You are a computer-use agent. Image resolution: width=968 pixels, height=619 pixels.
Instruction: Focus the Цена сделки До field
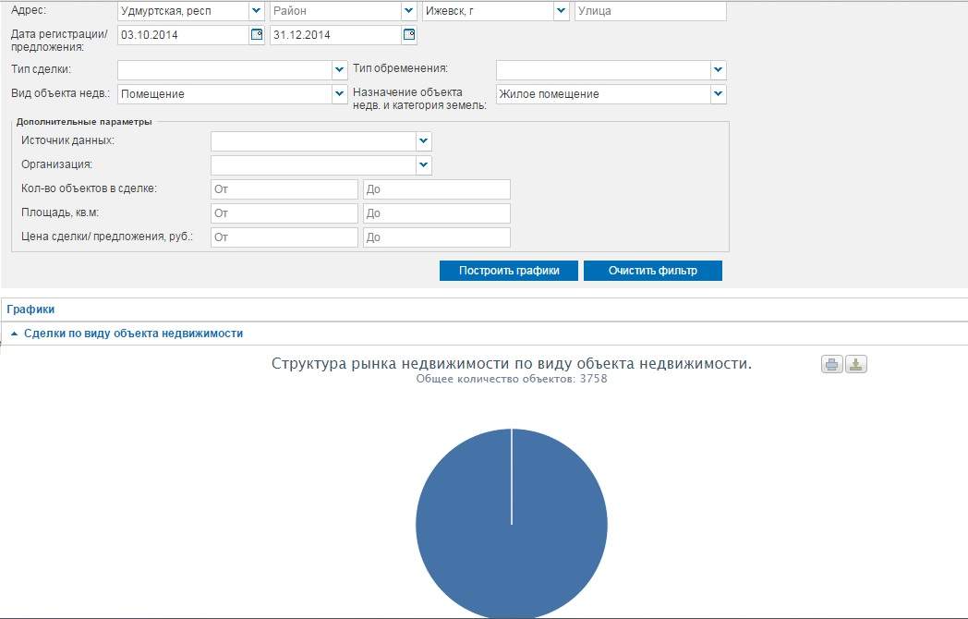coord(437,237)
